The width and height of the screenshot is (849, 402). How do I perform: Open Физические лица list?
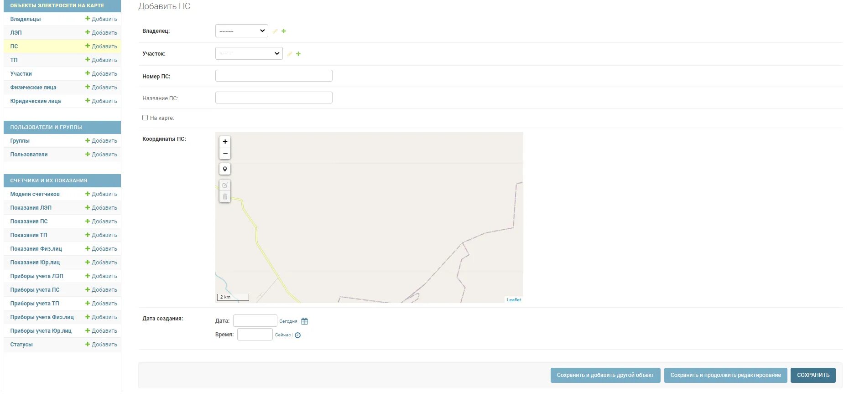tap(33, 88)
